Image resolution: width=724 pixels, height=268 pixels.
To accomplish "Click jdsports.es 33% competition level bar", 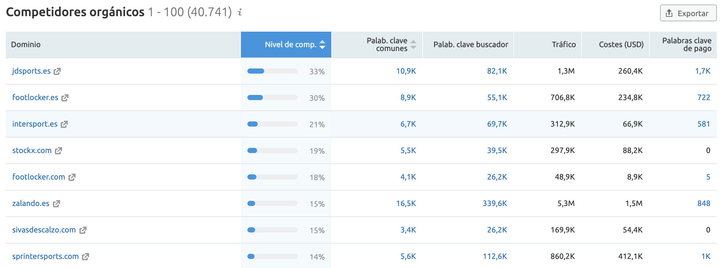I will [x=273, y=71].
